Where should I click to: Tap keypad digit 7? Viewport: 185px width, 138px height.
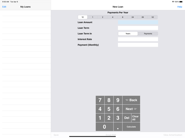click(100, 100)
